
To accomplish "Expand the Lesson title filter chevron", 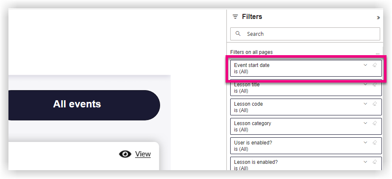I will pyautogui.click(x=365, y=85).
